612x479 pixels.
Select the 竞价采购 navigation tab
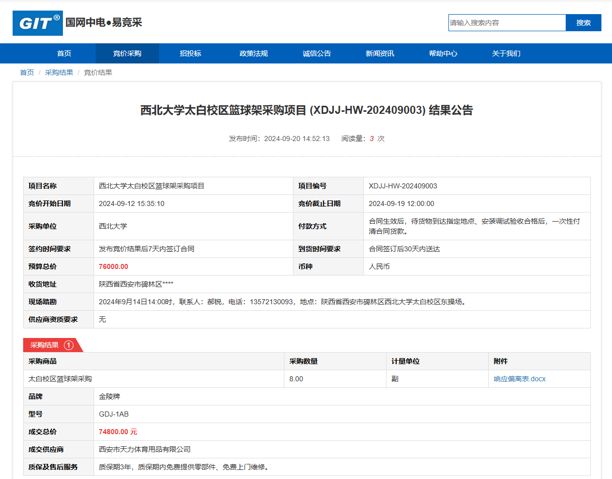pyautogui.click(x=127, y=53)
